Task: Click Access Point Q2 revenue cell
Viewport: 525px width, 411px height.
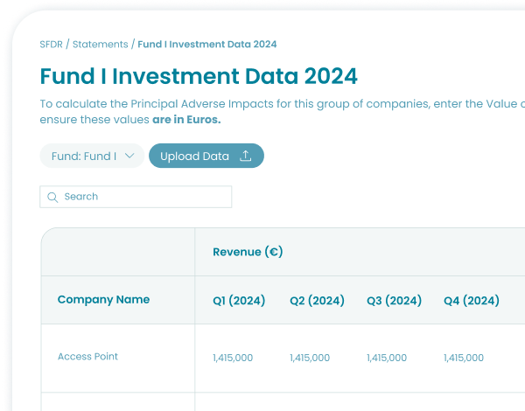Action: click(310, 358)
